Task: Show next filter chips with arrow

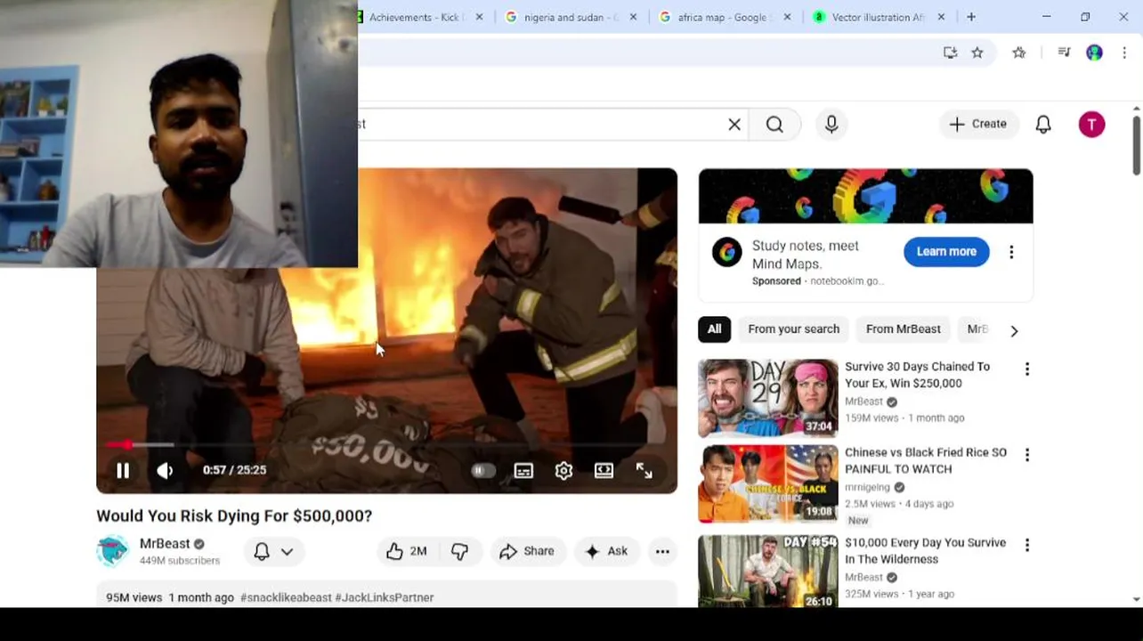Action: 1014,330
